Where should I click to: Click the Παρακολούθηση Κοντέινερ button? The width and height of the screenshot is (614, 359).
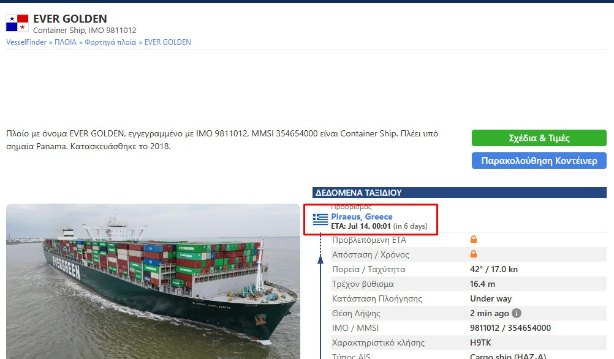point(539,161)
